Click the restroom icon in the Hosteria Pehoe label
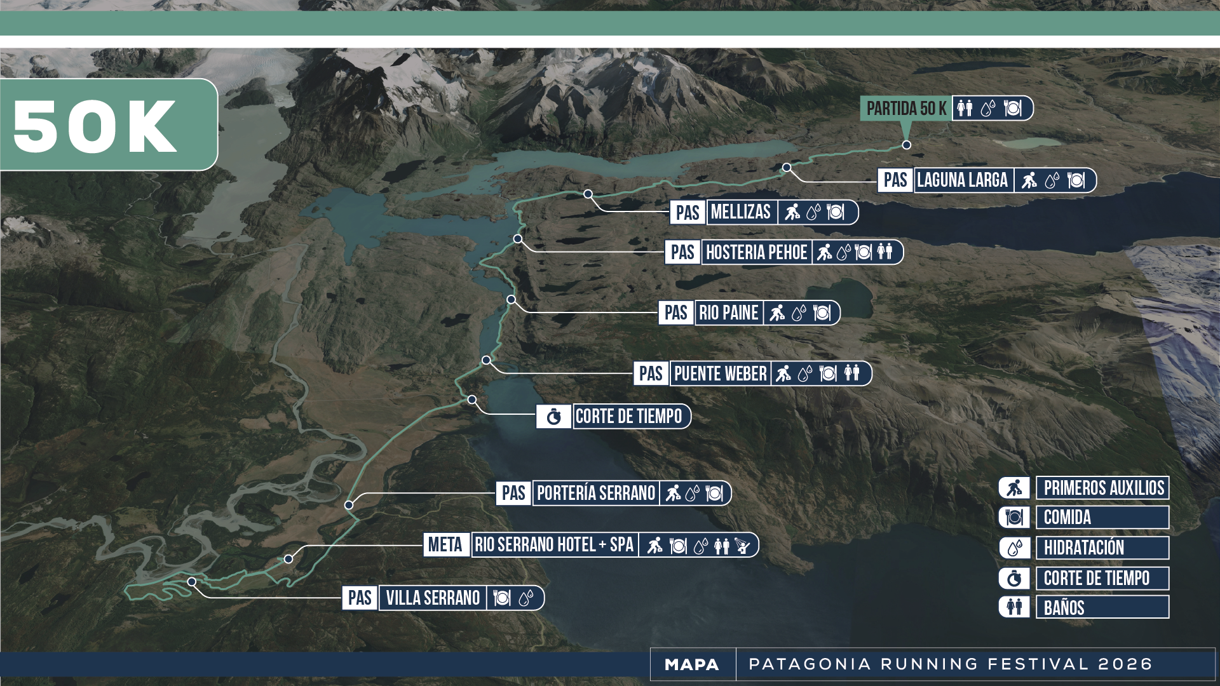The height and width of the screenshot is (686, 1220). tap(885, 252)
